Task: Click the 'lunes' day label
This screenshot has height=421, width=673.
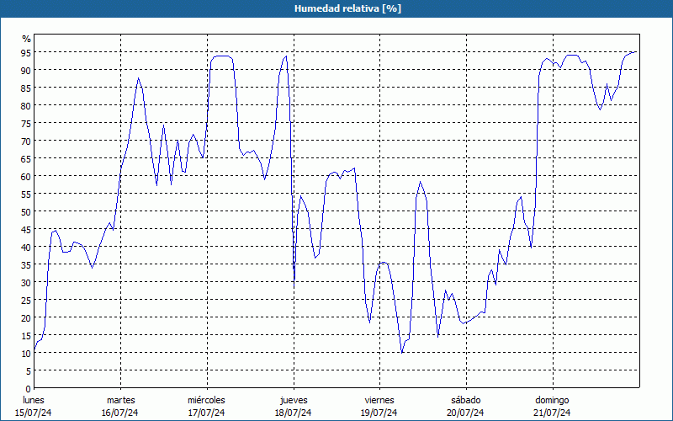Action: (34, 400)
